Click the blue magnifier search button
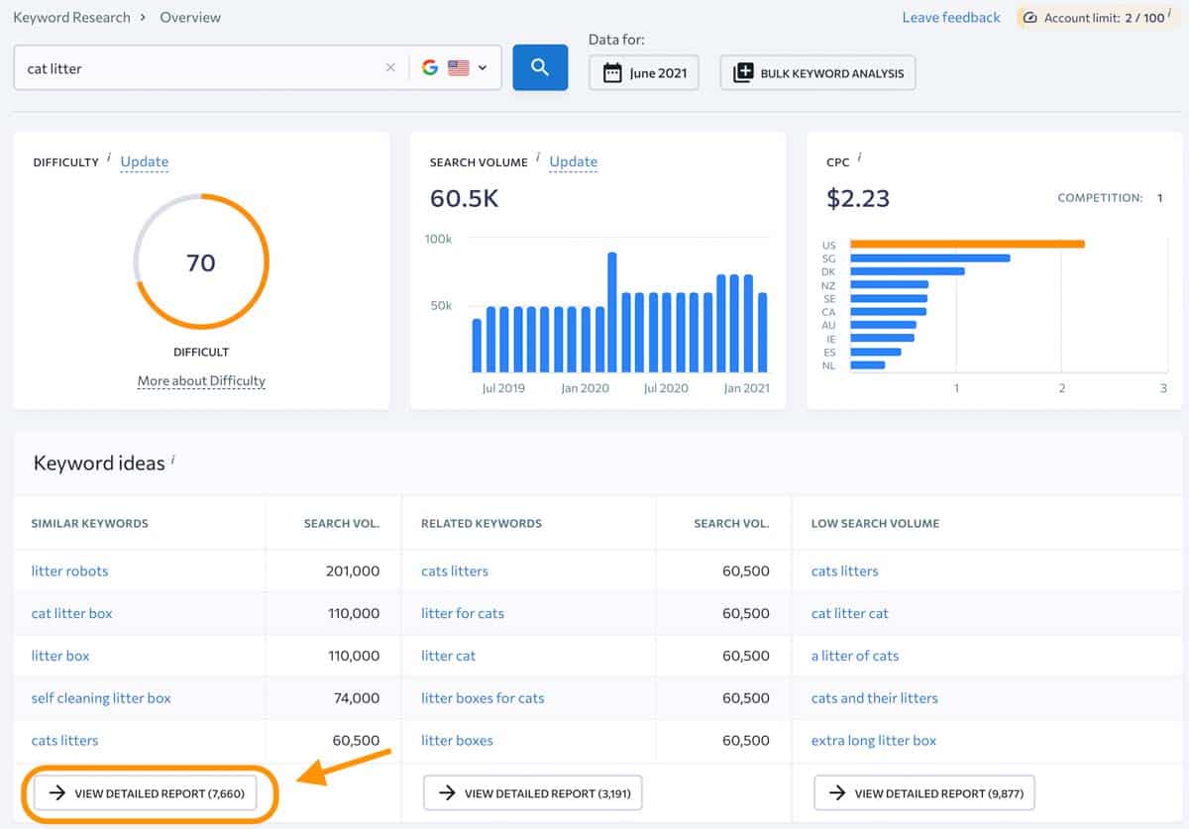 [540, 67]
